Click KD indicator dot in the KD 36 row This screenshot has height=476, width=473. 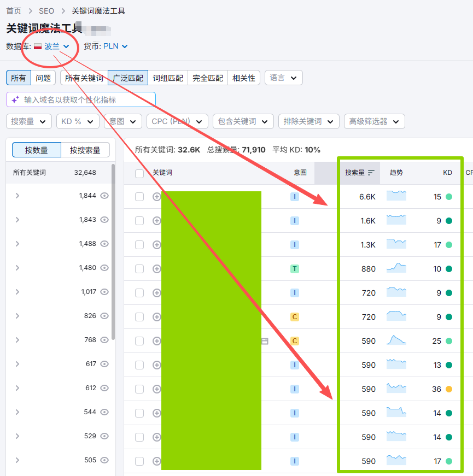[x=449, y=389]
